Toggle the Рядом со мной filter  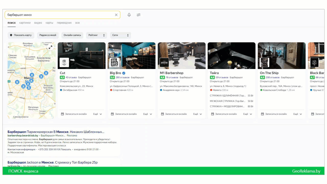click(x=48, y=35)
